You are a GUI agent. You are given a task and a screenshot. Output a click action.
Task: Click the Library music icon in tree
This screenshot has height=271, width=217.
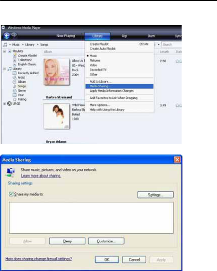10,69
